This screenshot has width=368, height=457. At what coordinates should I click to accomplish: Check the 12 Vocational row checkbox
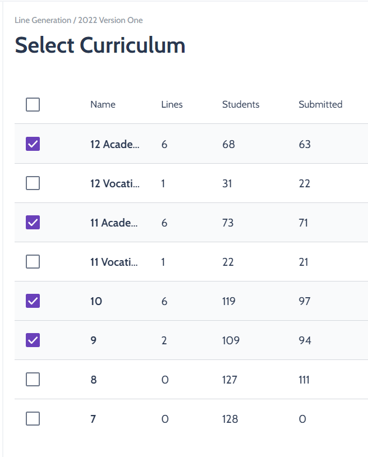click(33, 183)
